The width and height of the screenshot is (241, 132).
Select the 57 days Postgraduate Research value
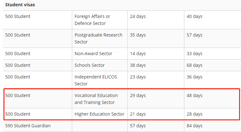coord(194,35)
